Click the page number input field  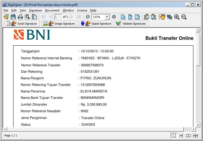[58, 17]
